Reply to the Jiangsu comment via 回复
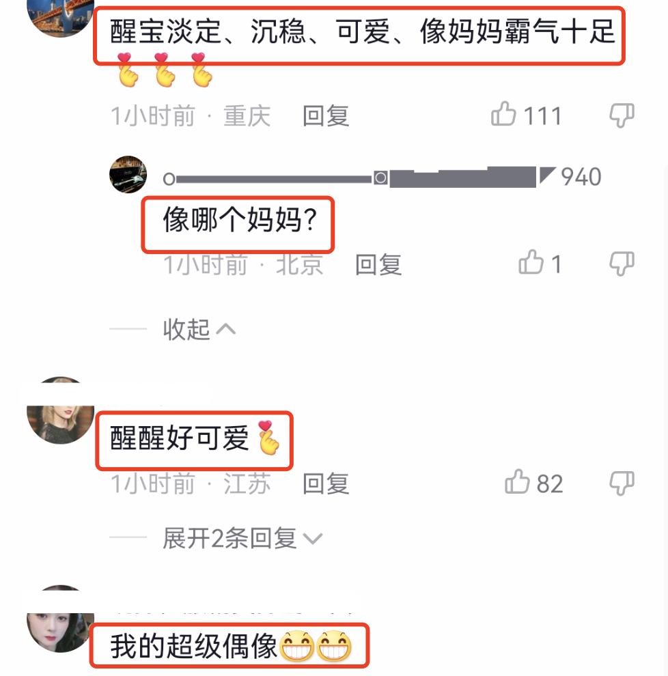668x676 pixels. [x=326, y=483]
